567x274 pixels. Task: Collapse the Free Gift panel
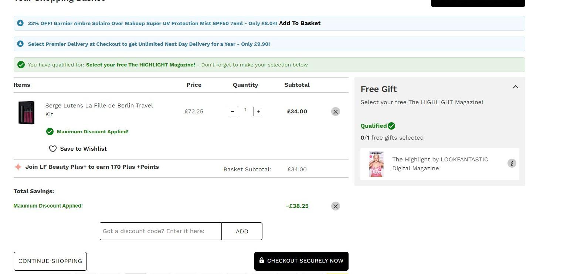[x=516, y=87]
